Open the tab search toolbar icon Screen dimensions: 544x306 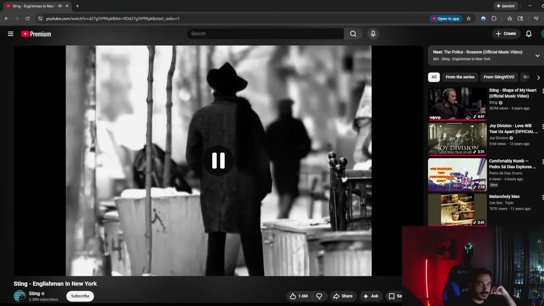point(520,19)
